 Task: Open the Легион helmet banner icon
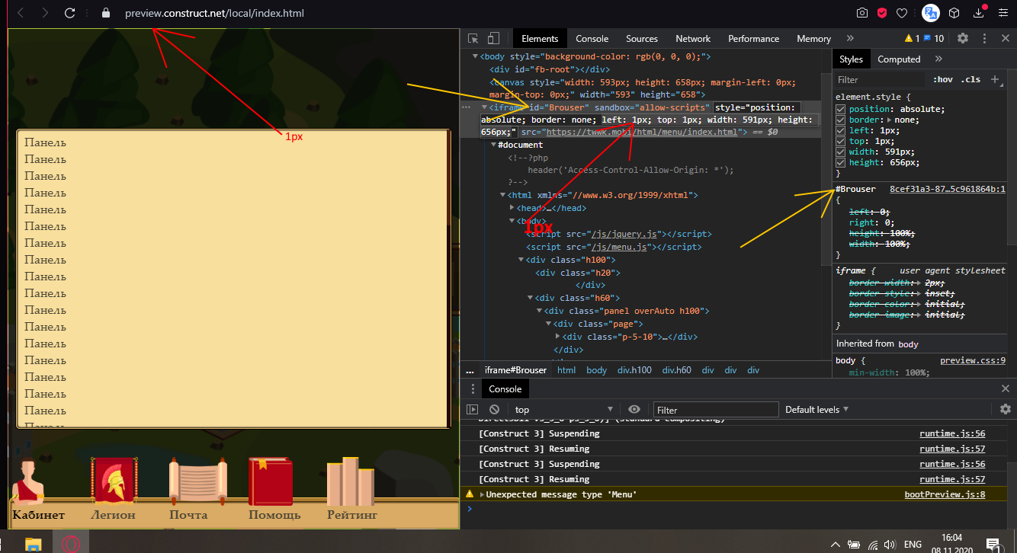(113, 481)
